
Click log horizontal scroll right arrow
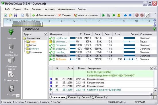click(152, 94)
